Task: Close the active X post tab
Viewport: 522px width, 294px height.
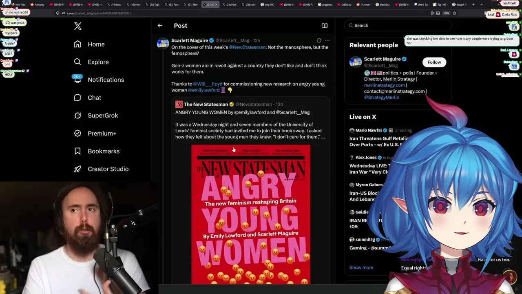Action: point(216,4)
